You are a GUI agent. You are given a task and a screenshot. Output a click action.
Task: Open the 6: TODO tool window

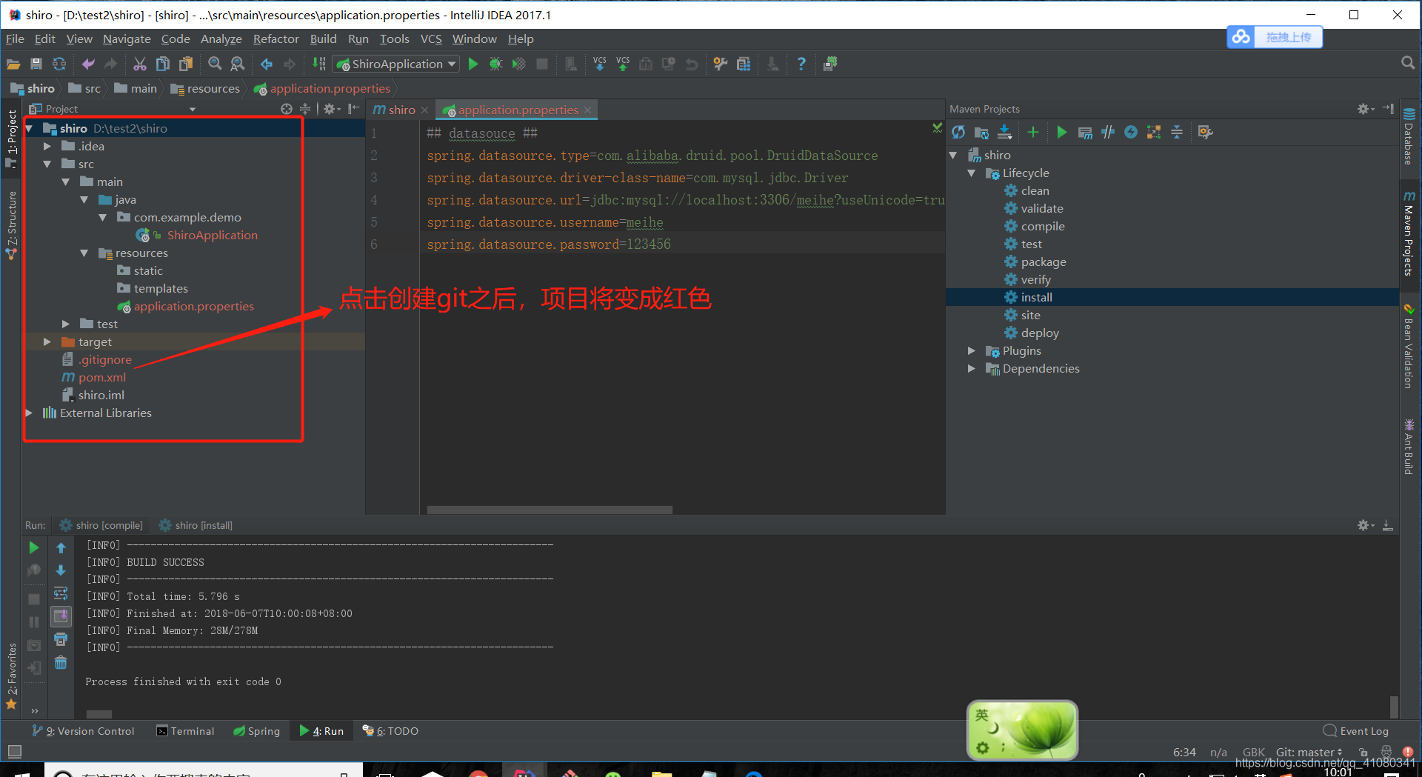click(390, 731)
